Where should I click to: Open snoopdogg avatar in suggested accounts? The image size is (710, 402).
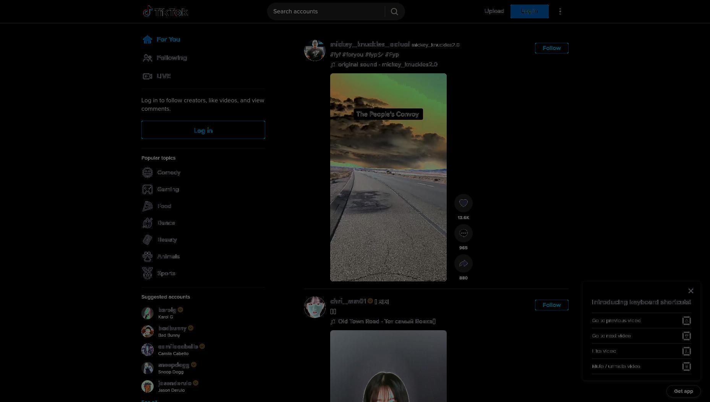pos(148,368)
